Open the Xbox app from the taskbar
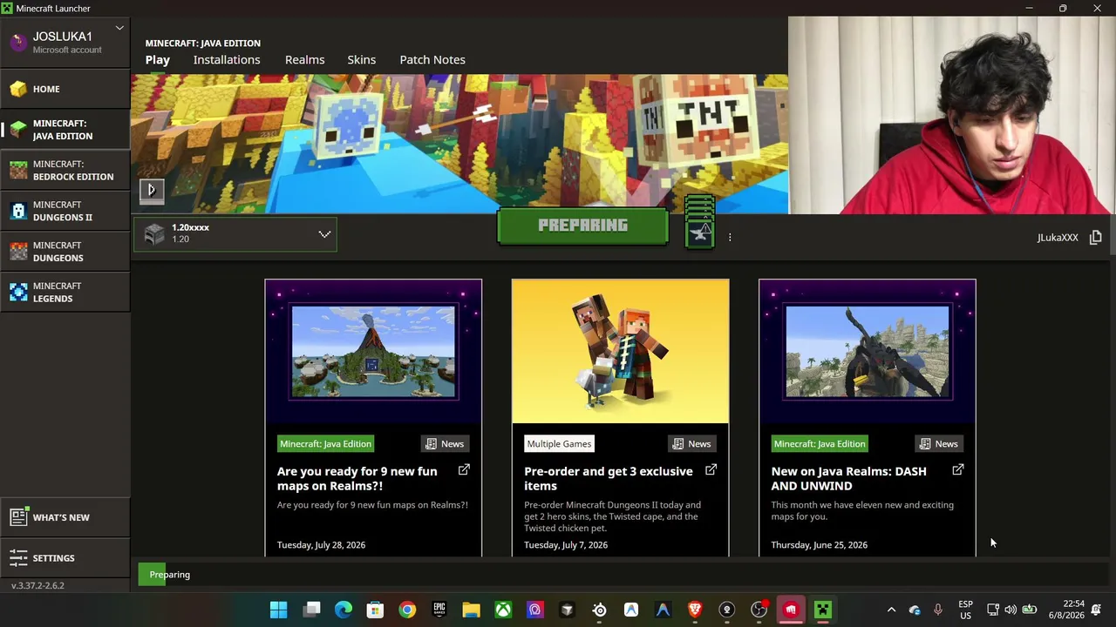 click(x=503, y=610)
